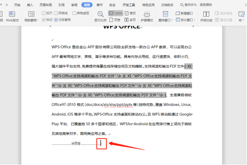
Task: Open the quick access toolbar dropdown arrow
Action: pos(6,5)
